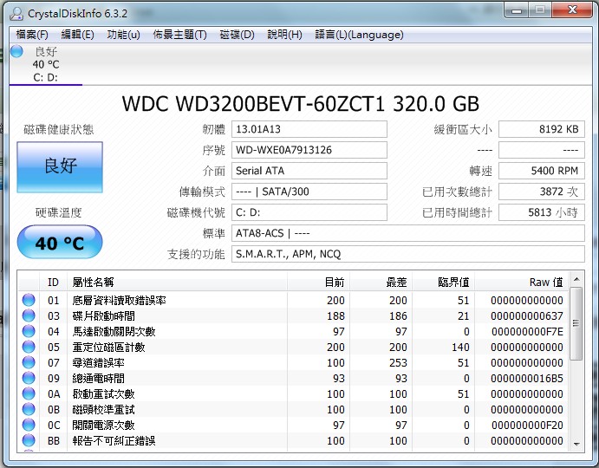Click the 最差 column header
599x468 pixels.
point(381,283)
